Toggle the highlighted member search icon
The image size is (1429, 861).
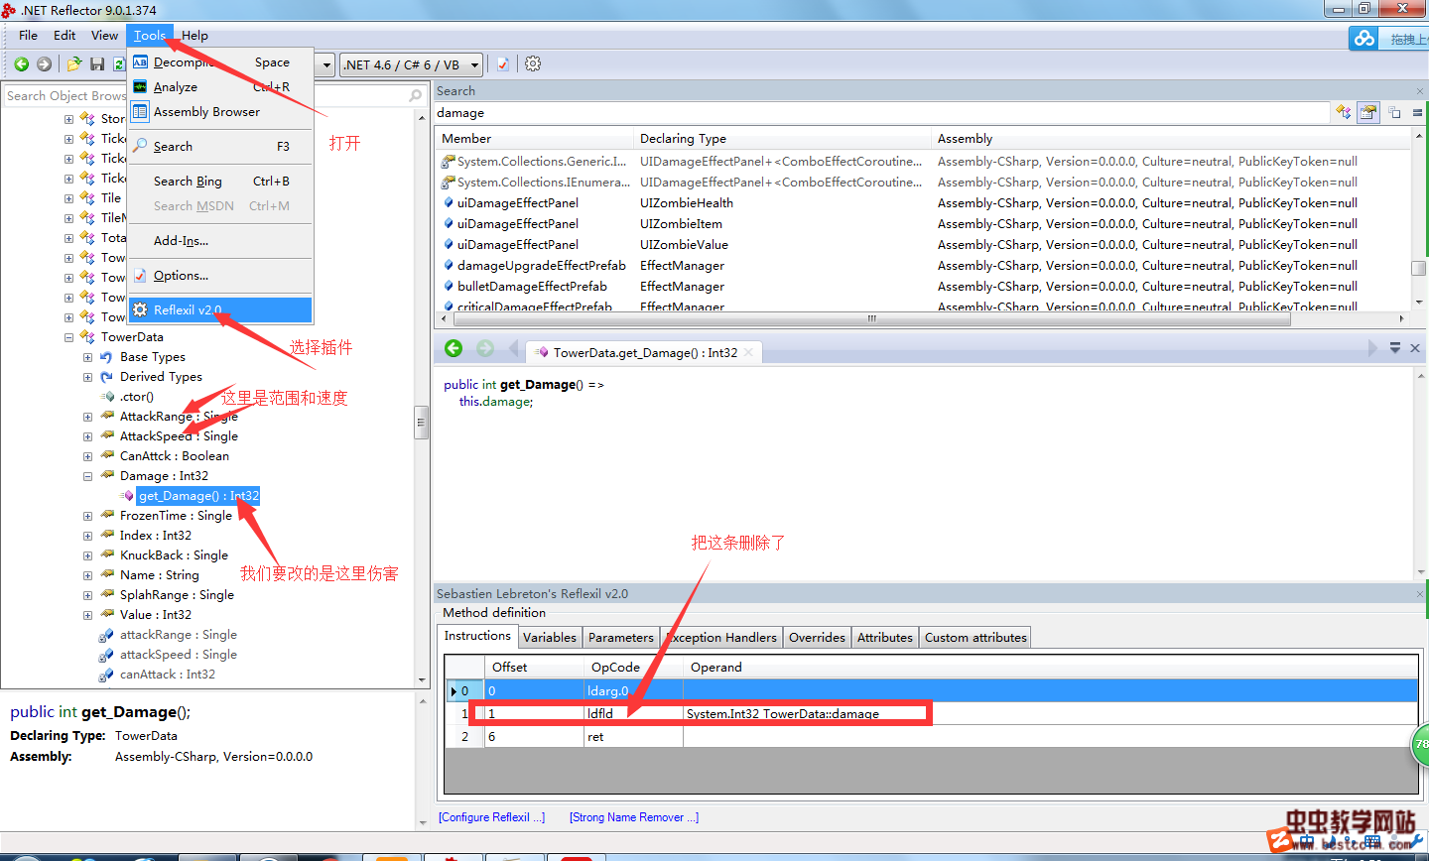point(1368,112)
